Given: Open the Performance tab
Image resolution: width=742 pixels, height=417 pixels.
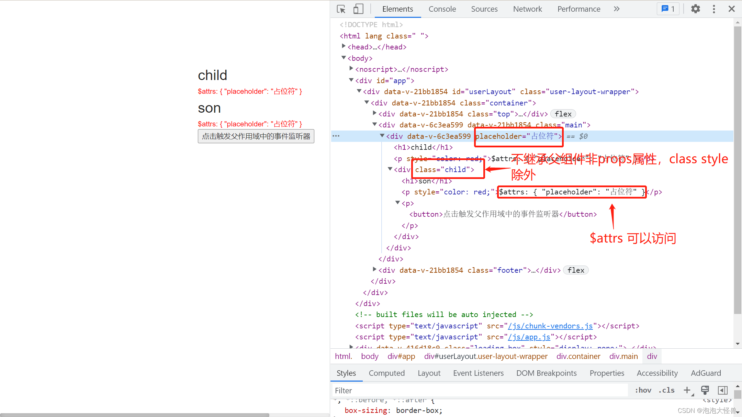Looking at the screenshot, I should [x=579, y=9].
